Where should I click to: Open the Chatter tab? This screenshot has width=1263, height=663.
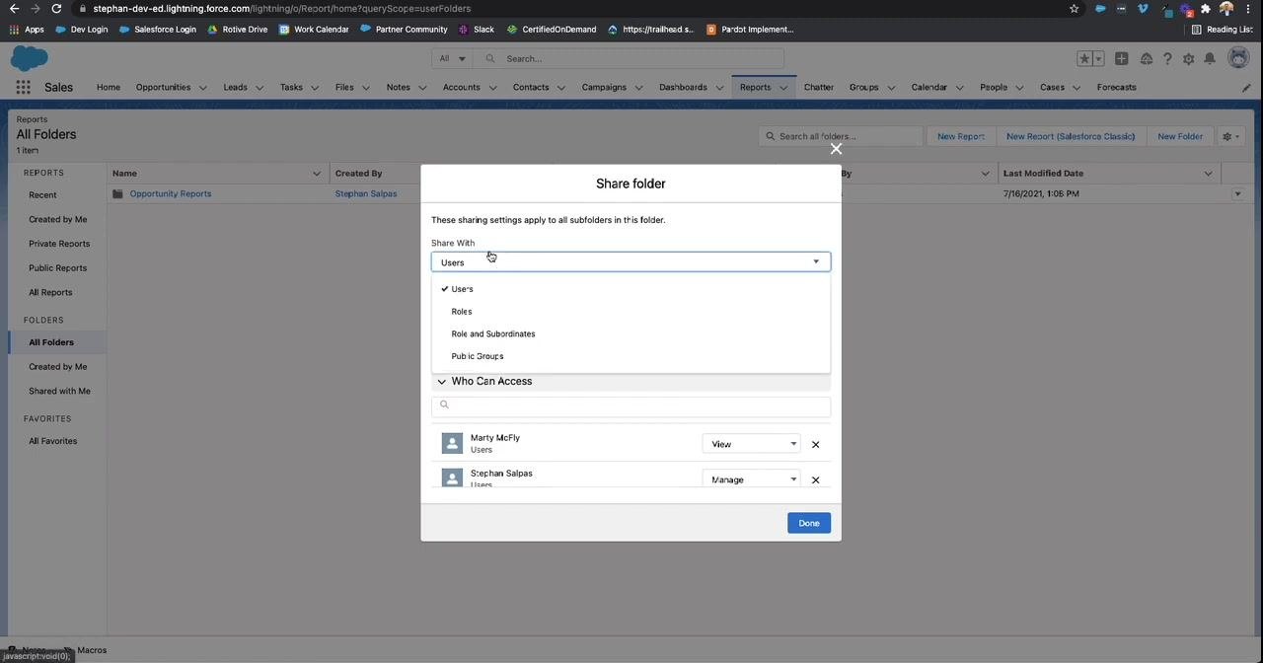pyautogui.click(x=819, y=87)
